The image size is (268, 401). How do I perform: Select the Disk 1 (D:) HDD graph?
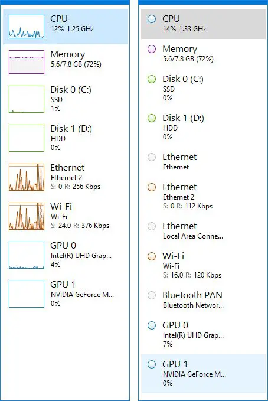click(x=27, y=138)
